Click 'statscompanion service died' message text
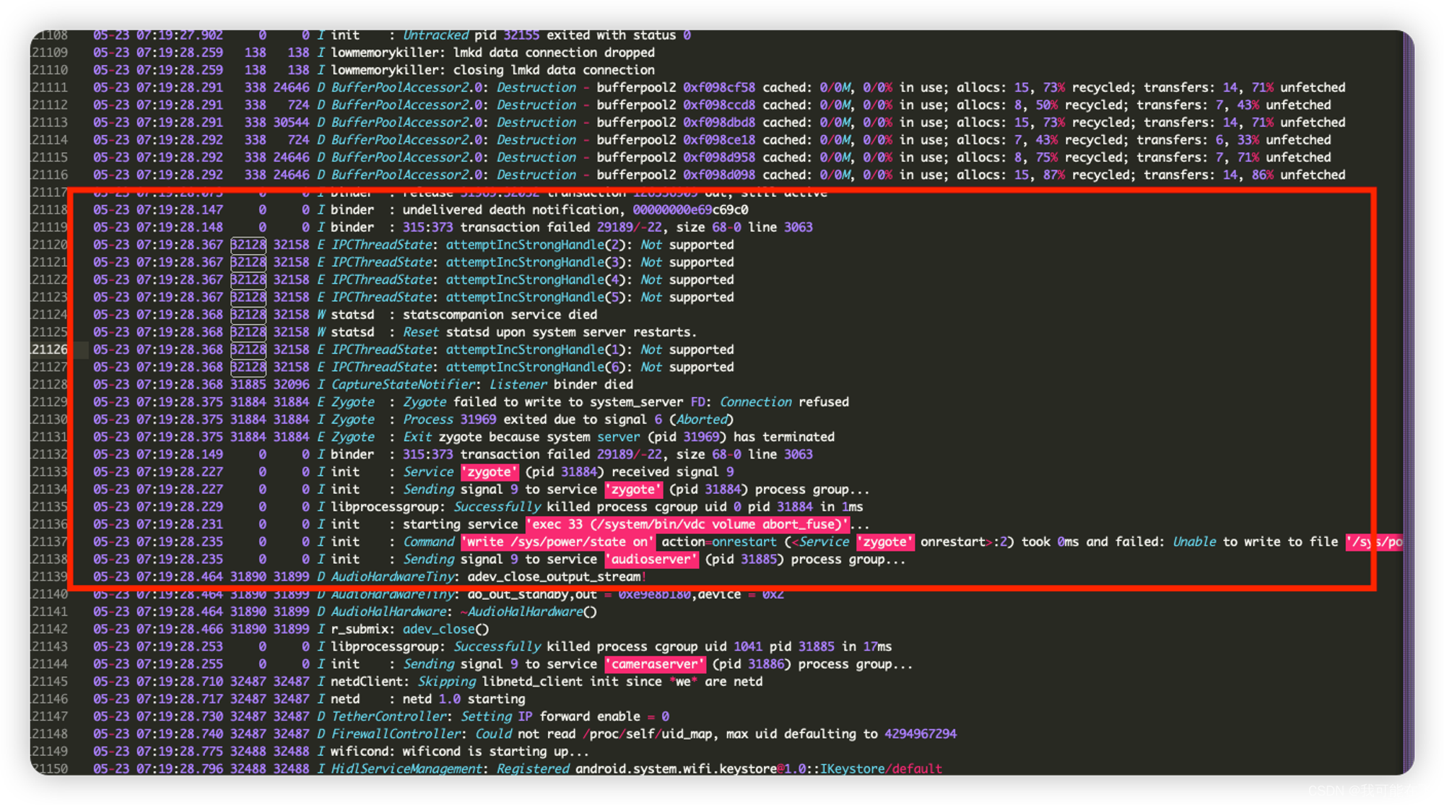 tap(500, 315)
